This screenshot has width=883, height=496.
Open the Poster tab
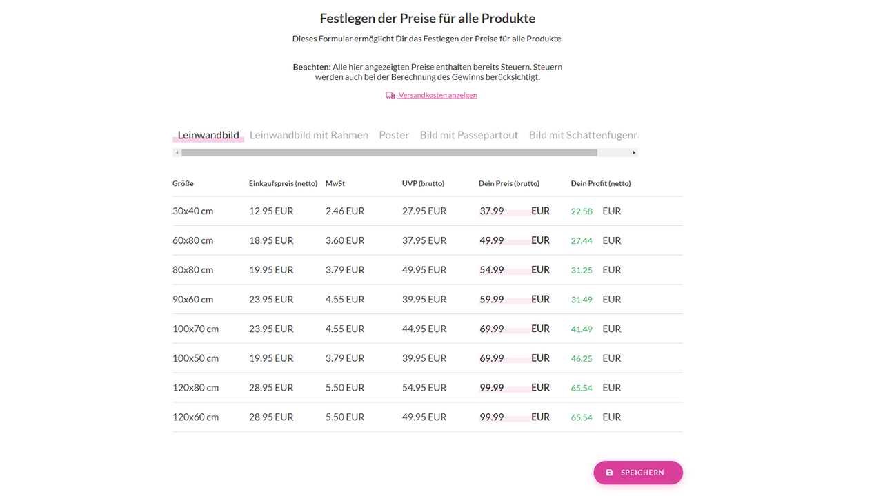tap(394, 135)
